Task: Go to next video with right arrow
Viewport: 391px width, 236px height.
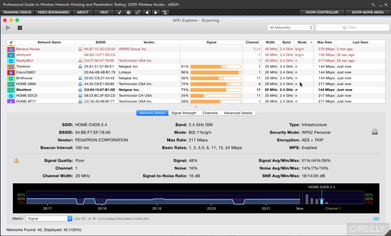Action: (x=156, y=13)
